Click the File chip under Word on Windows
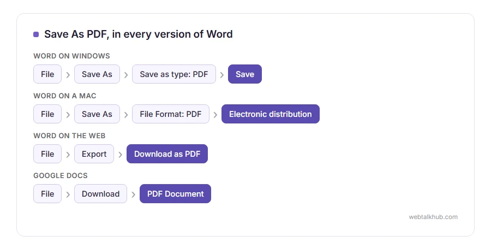 point(47,74)
